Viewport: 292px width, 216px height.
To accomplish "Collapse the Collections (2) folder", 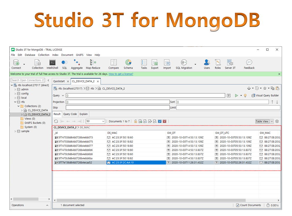I will (x=19, y=106).
